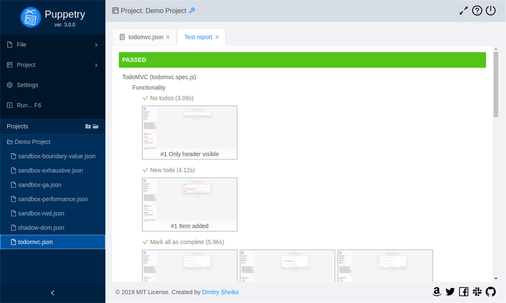Viewport: 506px width, 303px height.
Task: Close the Test report tab
Action: pos(217,37)
